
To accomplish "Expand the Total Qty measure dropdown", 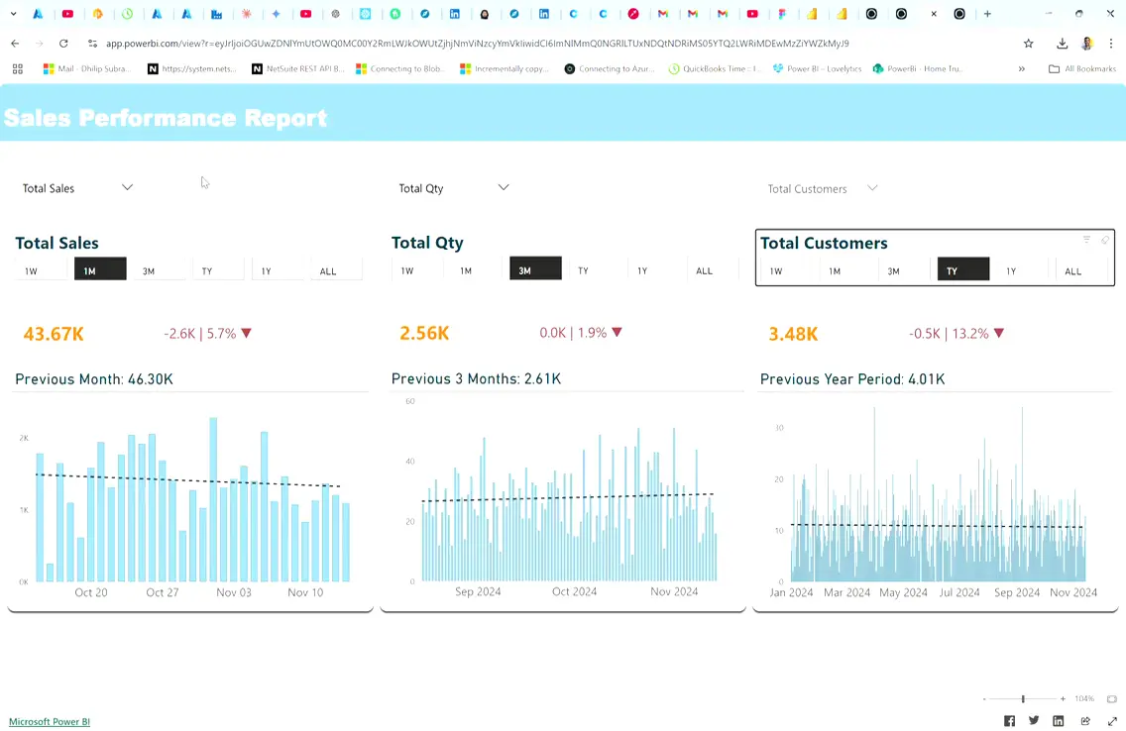I will (x=504, y=187).
